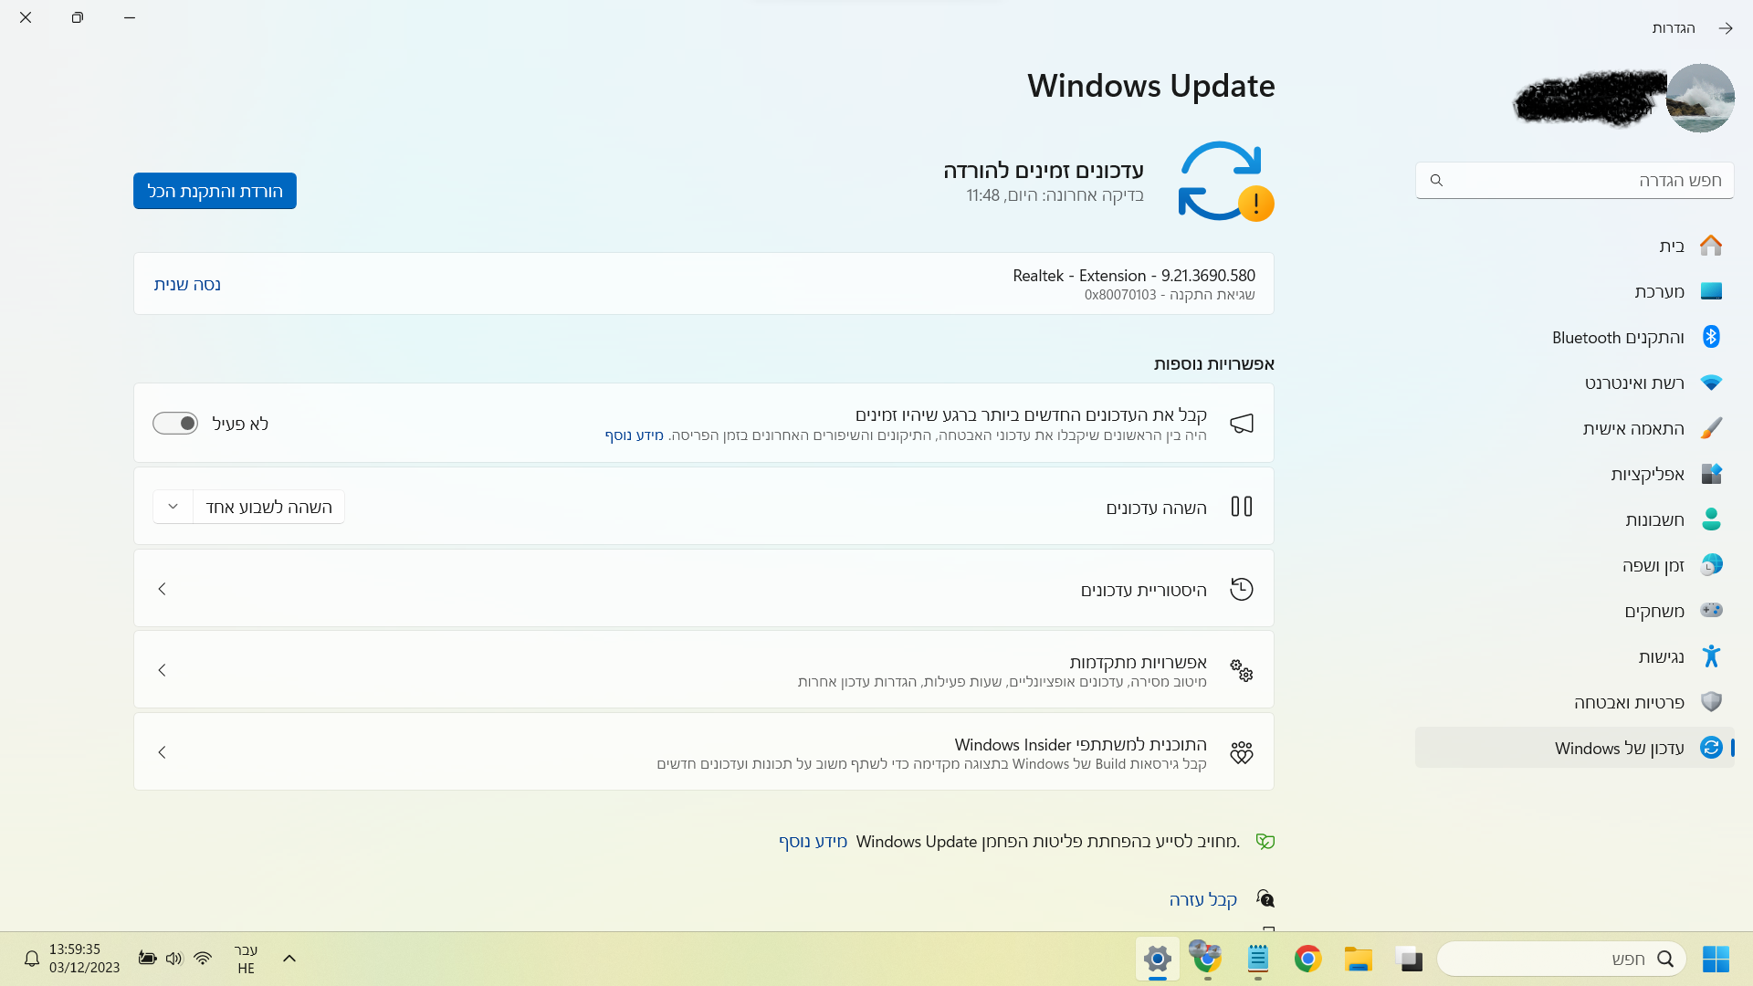The width and height of the screenshot is (1753, 986).
Task: Click the Windows Insider program icon
Action: point(1241,752)
